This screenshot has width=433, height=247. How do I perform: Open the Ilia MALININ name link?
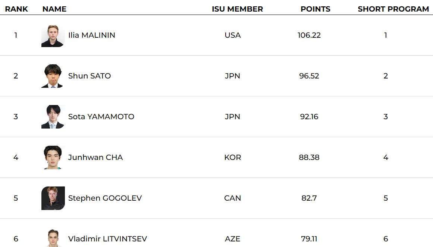click(x=92, y=35)
